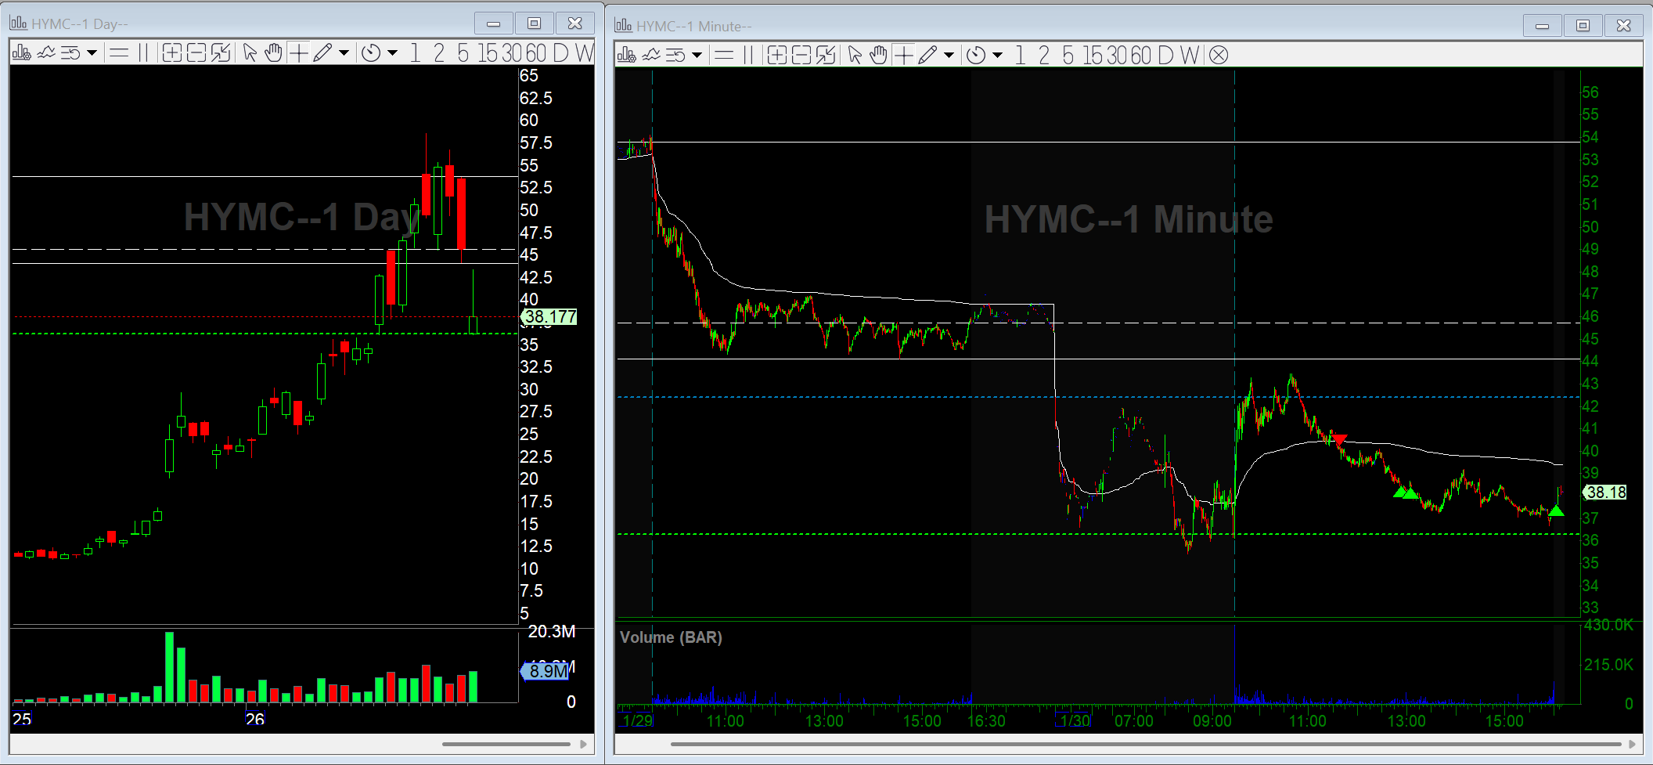Open the indicators icon in the Day window

click(x=46, y=53)
